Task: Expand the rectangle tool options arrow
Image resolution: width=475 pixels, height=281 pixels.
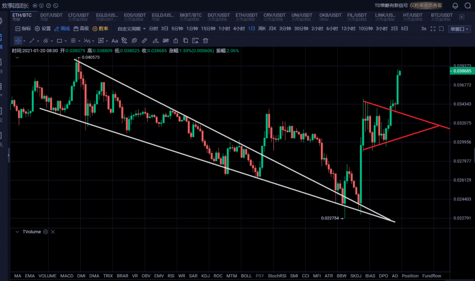Action: pyautogui.click(x=65, y=41)
